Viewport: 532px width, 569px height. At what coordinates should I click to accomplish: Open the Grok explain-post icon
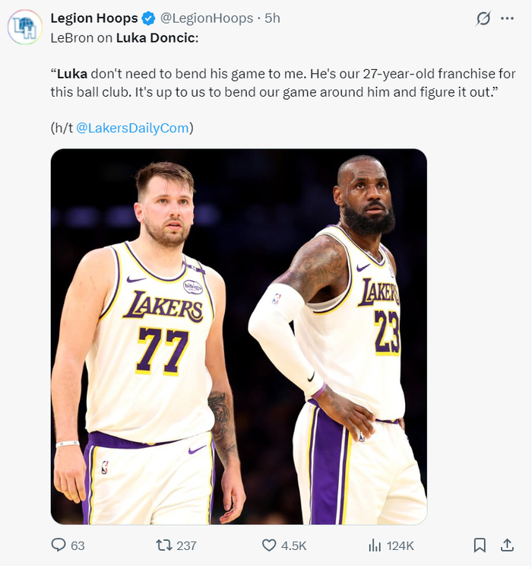[x=483, y=19]
